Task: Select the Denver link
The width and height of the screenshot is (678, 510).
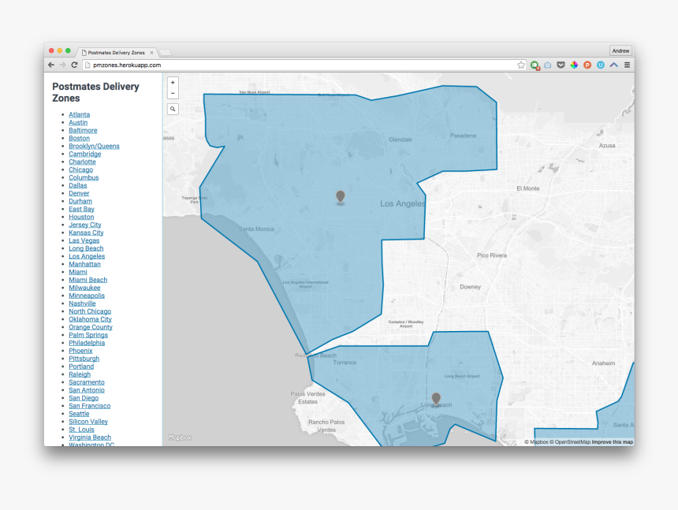Action: coord(79,193)
